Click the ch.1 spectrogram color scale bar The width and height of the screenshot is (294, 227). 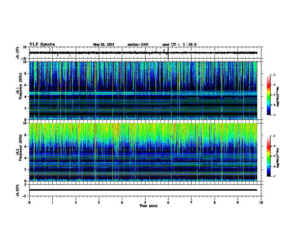click(x=268, y=95)
